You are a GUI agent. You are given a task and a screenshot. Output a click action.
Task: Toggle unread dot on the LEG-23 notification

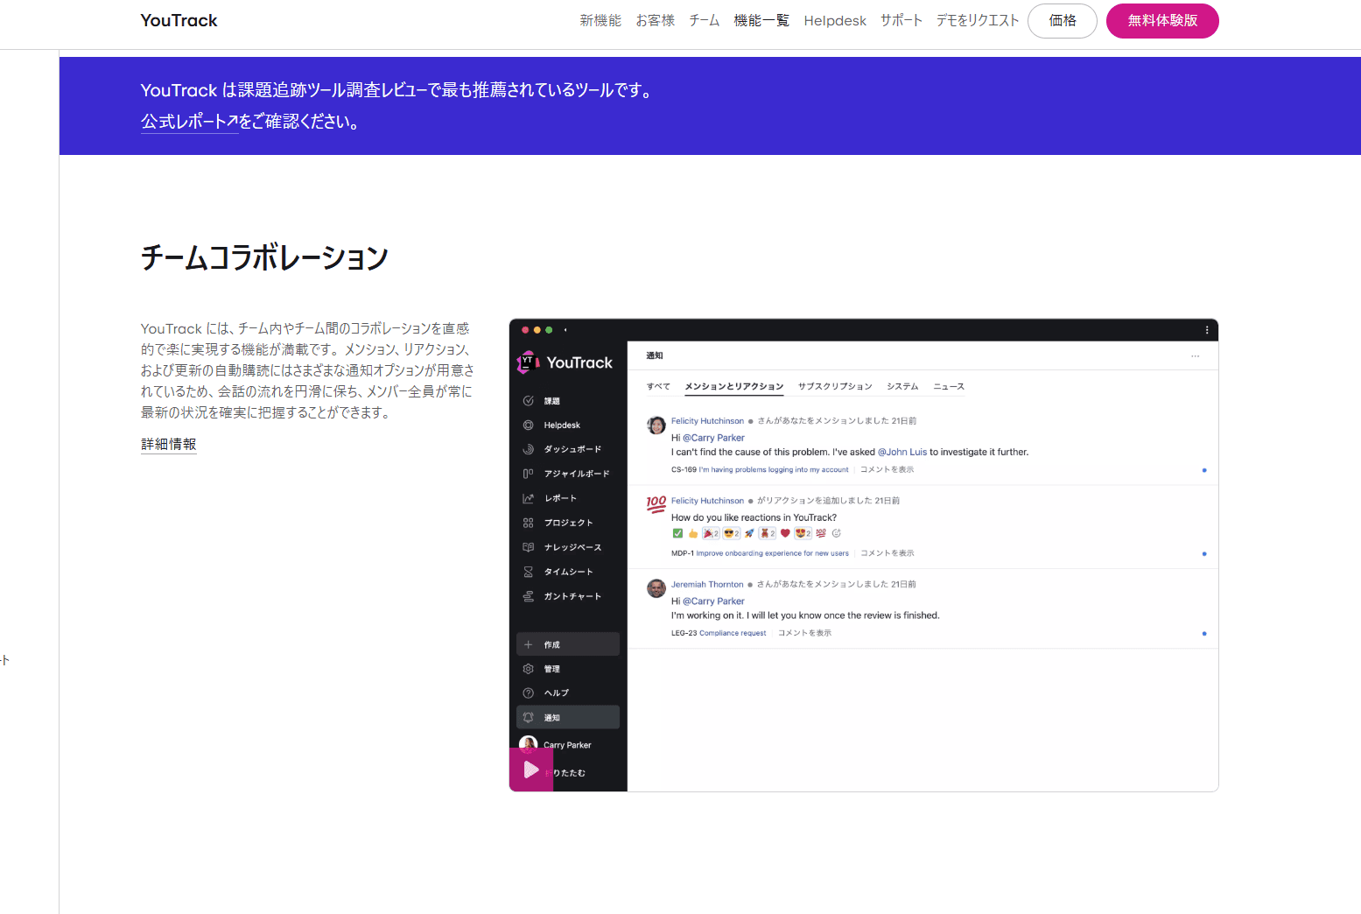click(1204, 633)
